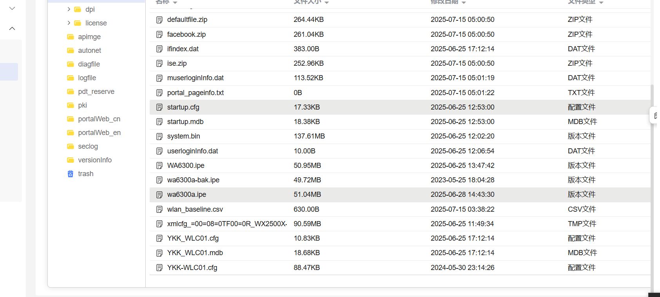Click the 2023-05-25 18:04:28 date cell
The height and width of the screenshot is (297, 660).
coord(463,180)
